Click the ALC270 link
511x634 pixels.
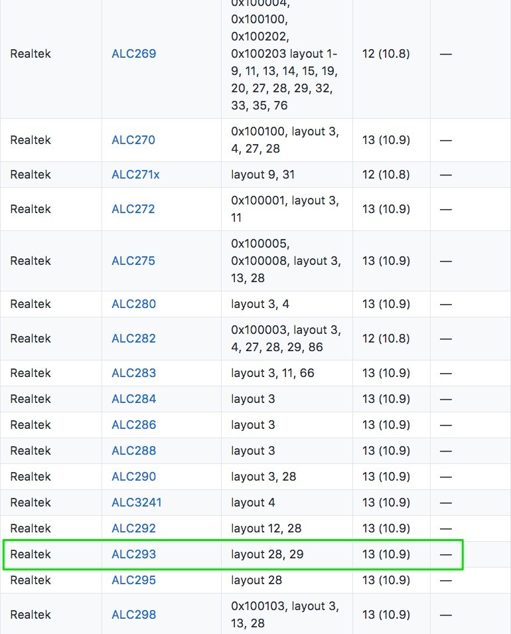(133, 140)
